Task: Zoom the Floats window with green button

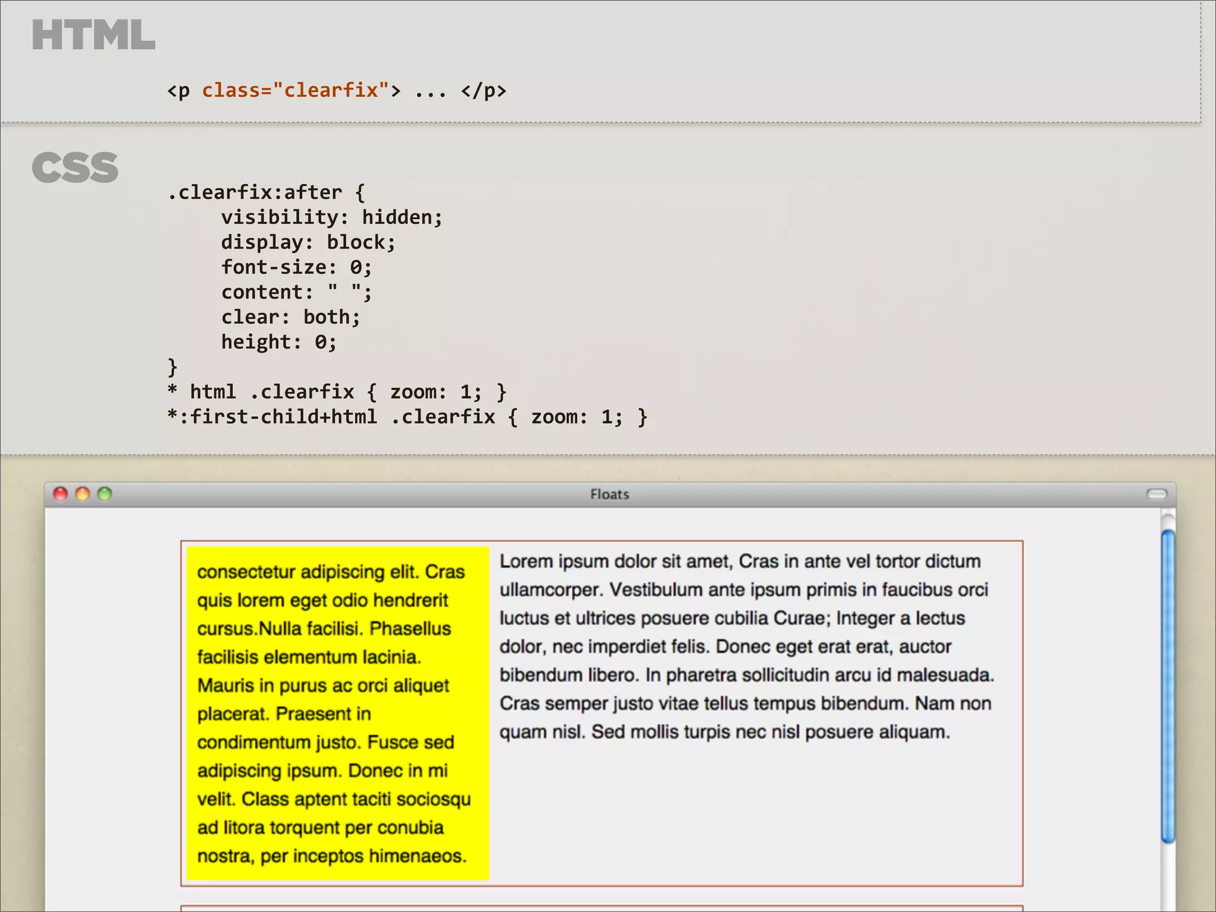Action: click(104, 494)
